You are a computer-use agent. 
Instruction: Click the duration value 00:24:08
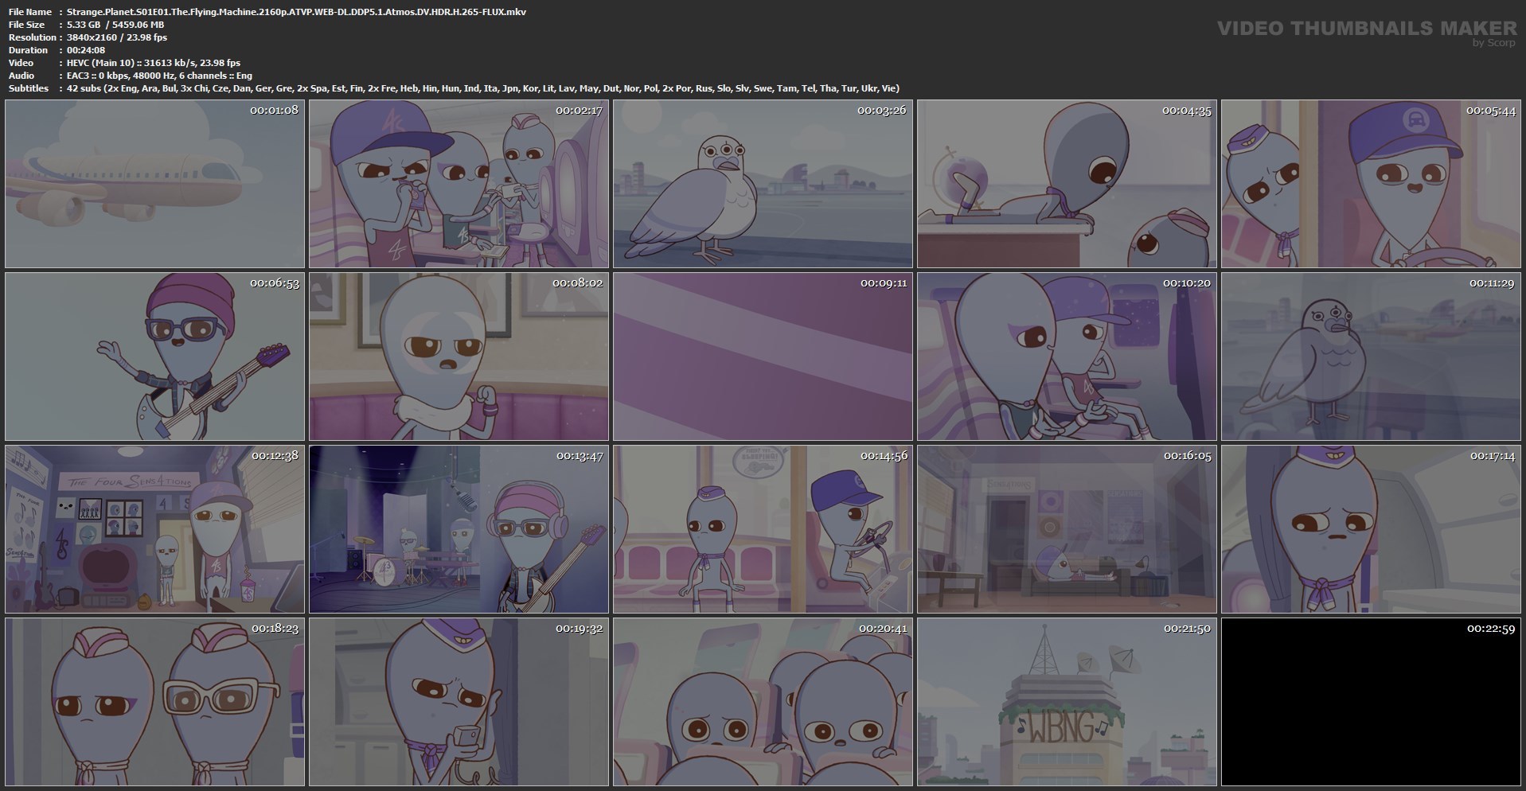tap(86, 50)
